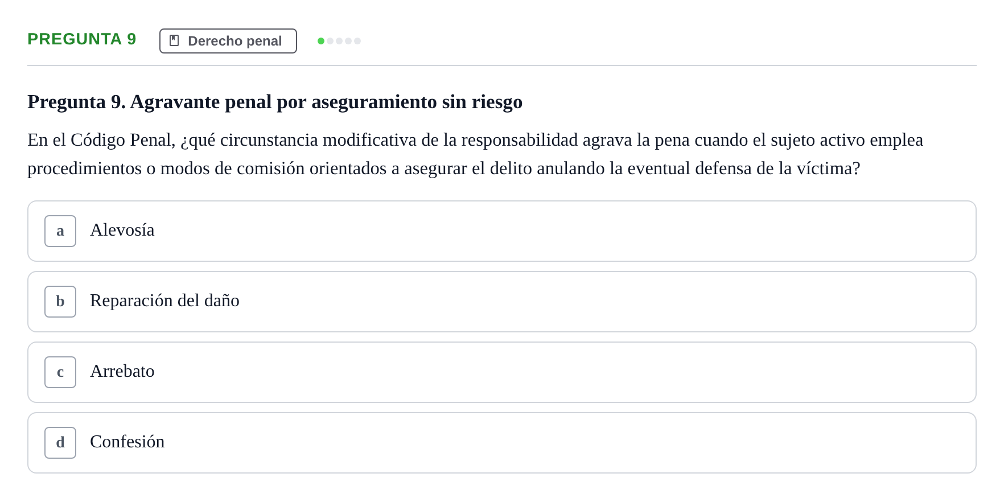Click the letter d badge
This screenshot has width=1004, height=502.
pyautogui.click(x=60, y=443)
